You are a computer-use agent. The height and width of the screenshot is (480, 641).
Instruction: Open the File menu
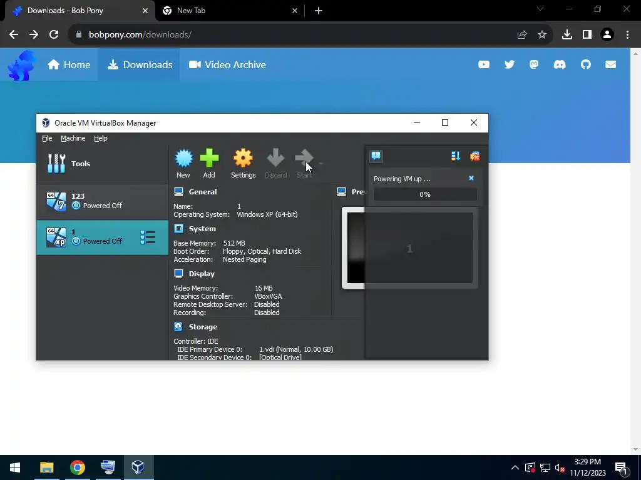47,138
